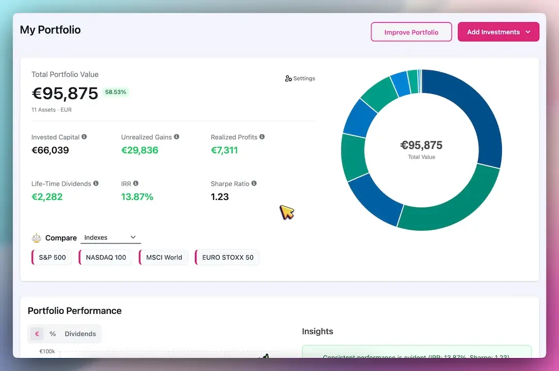The width and height of the screenshot is (559, 371).
Task: Toggle the S&P 500 comparison chip
Action: pyautogui.click(x=52, y=257)
